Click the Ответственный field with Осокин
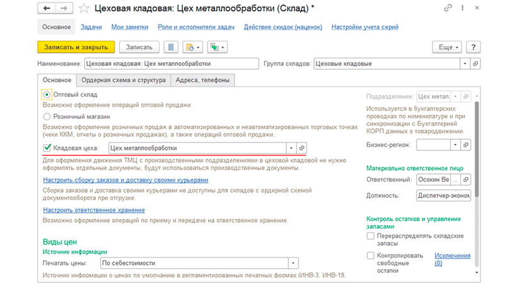The width and height of the screenshot is (522, 283). point(433,179)
